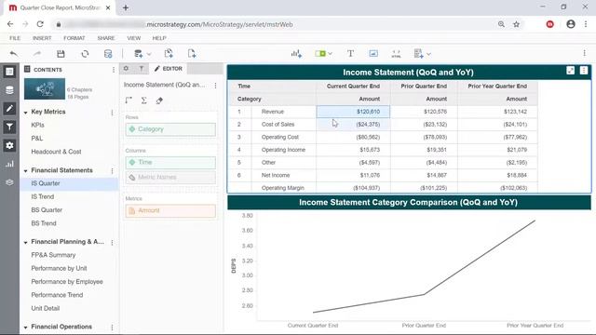Viewport: 596px width, 335px height.
Task: Open the visualization gallery sidebar icon
Action: pyautogui.click(x=9, y=164)
